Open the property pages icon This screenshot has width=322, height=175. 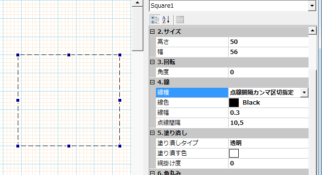180,20
